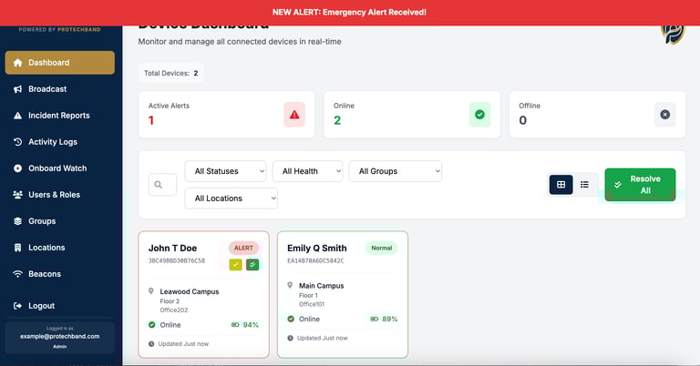Screen dimensions: 700x366
Task: Click the Resolve All button
Action: [x=640, y=185]
